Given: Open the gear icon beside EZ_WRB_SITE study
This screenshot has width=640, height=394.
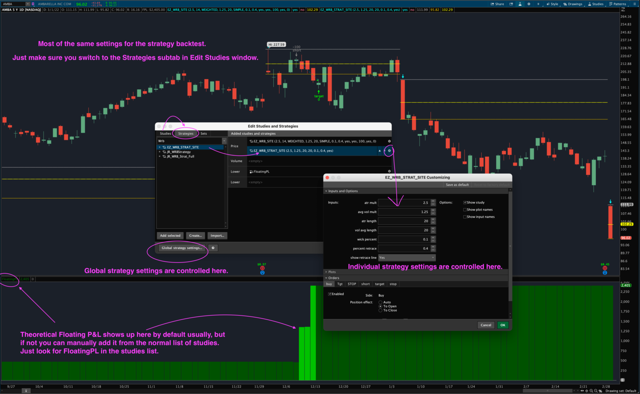Looking at the screenshot, I should point(389,141).
